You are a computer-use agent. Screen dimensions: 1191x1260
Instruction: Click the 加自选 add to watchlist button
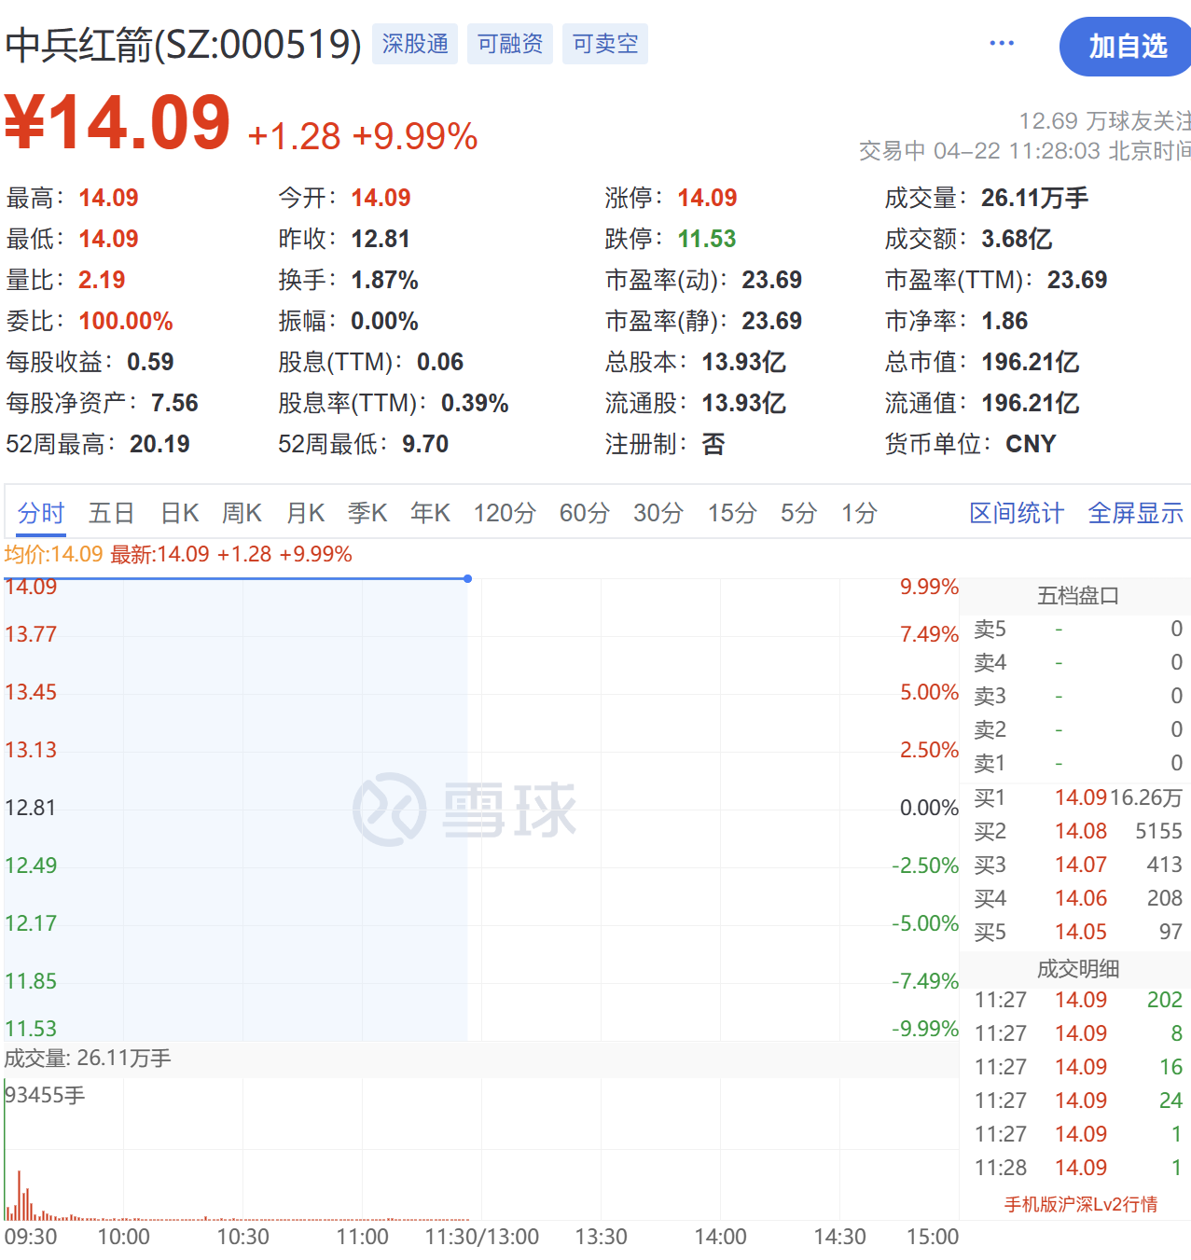[x=1126, y=47]
